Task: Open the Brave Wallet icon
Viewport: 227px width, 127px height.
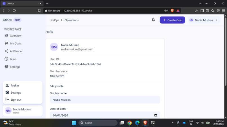Action: (x=208, y=11)
